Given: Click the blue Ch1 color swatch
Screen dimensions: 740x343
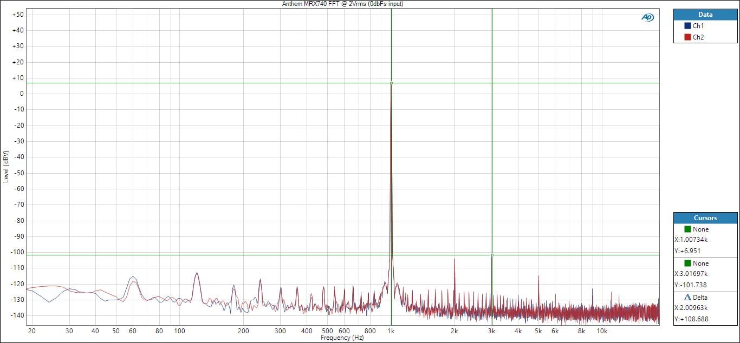Looking at the screenshot, I should [x=687, y=26].
